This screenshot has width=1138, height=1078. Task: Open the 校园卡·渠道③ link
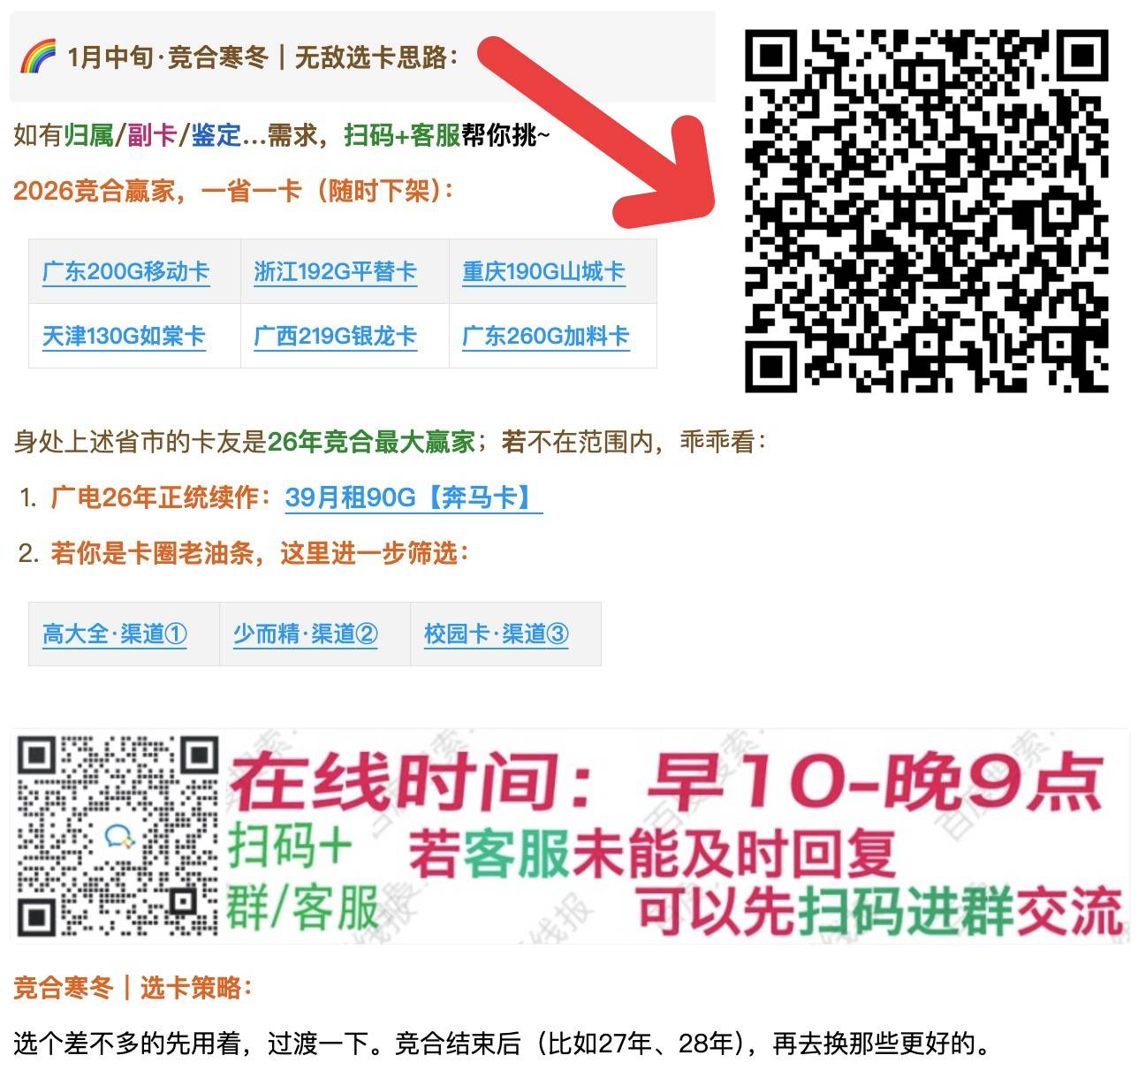[497, 634]
